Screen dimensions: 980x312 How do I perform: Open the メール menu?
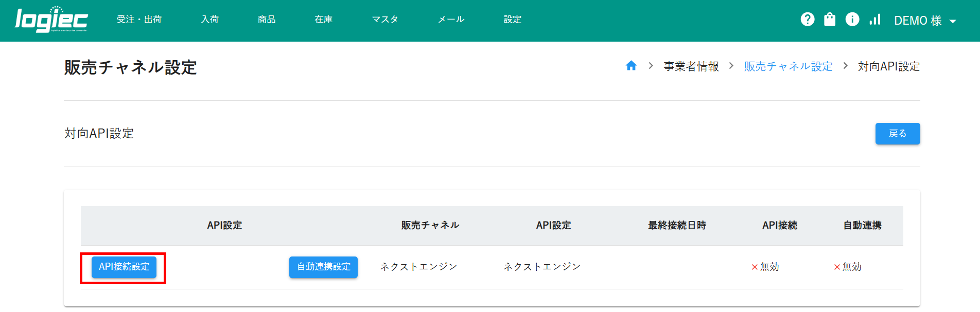tap(451, 20)
